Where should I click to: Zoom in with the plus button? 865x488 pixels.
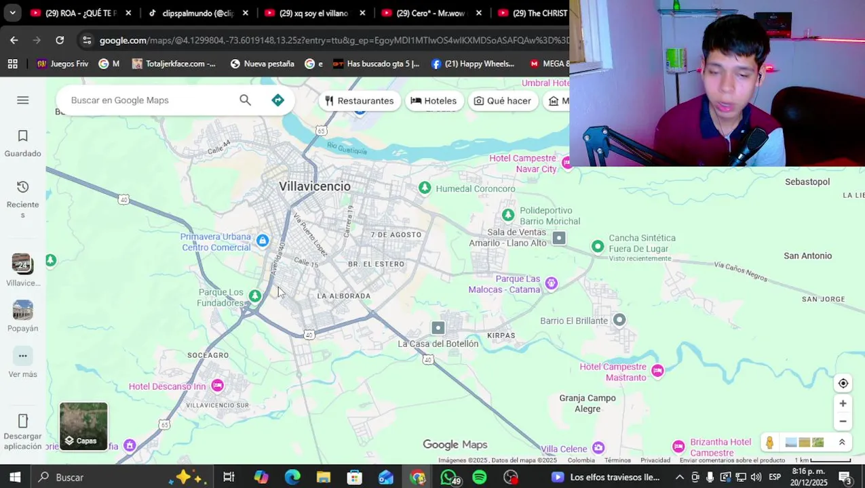(x=843, y=404)
